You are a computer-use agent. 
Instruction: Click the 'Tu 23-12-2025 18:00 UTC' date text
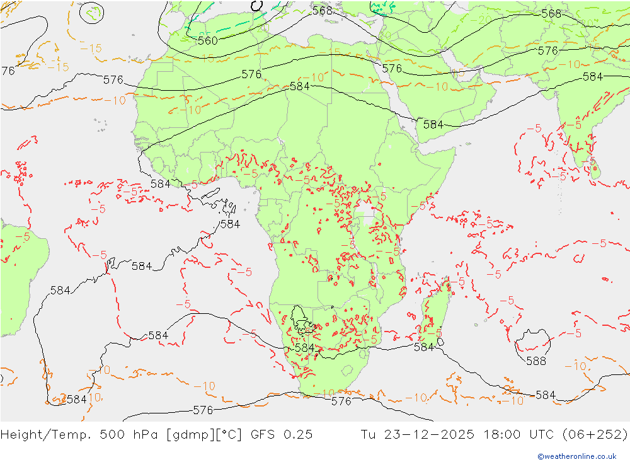tap(457, 435)
